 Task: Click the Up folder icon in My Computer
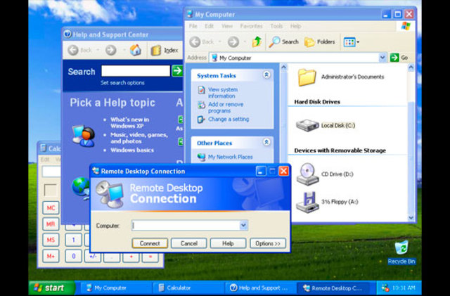(257, 42)
